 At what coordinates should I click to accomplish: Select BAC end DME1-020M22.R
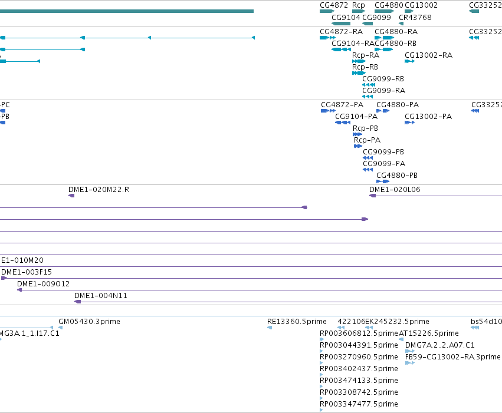click(x=99, y=190)
